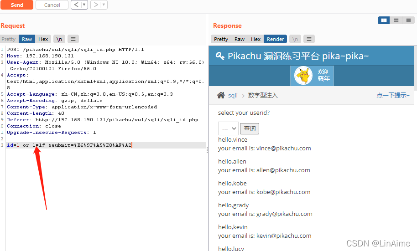Image resolution: width=417 pixels, height=251 pixels.
Task: Switch Request view to Pretty tab
Action: tap(9, 39)
